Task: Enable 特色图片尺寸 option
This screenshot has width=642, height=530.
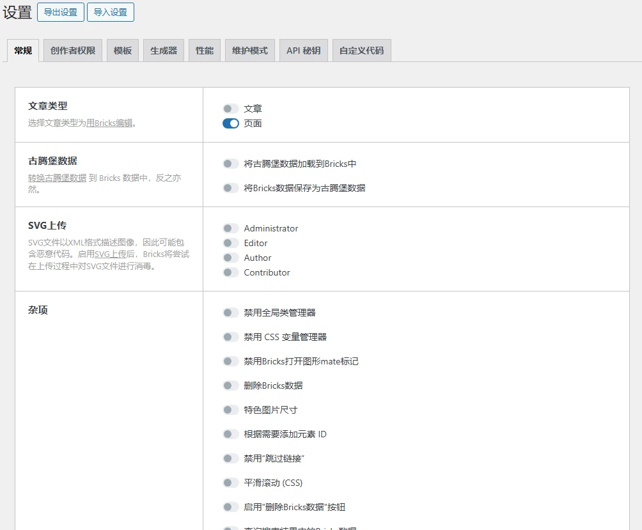Action: [230, 410]
